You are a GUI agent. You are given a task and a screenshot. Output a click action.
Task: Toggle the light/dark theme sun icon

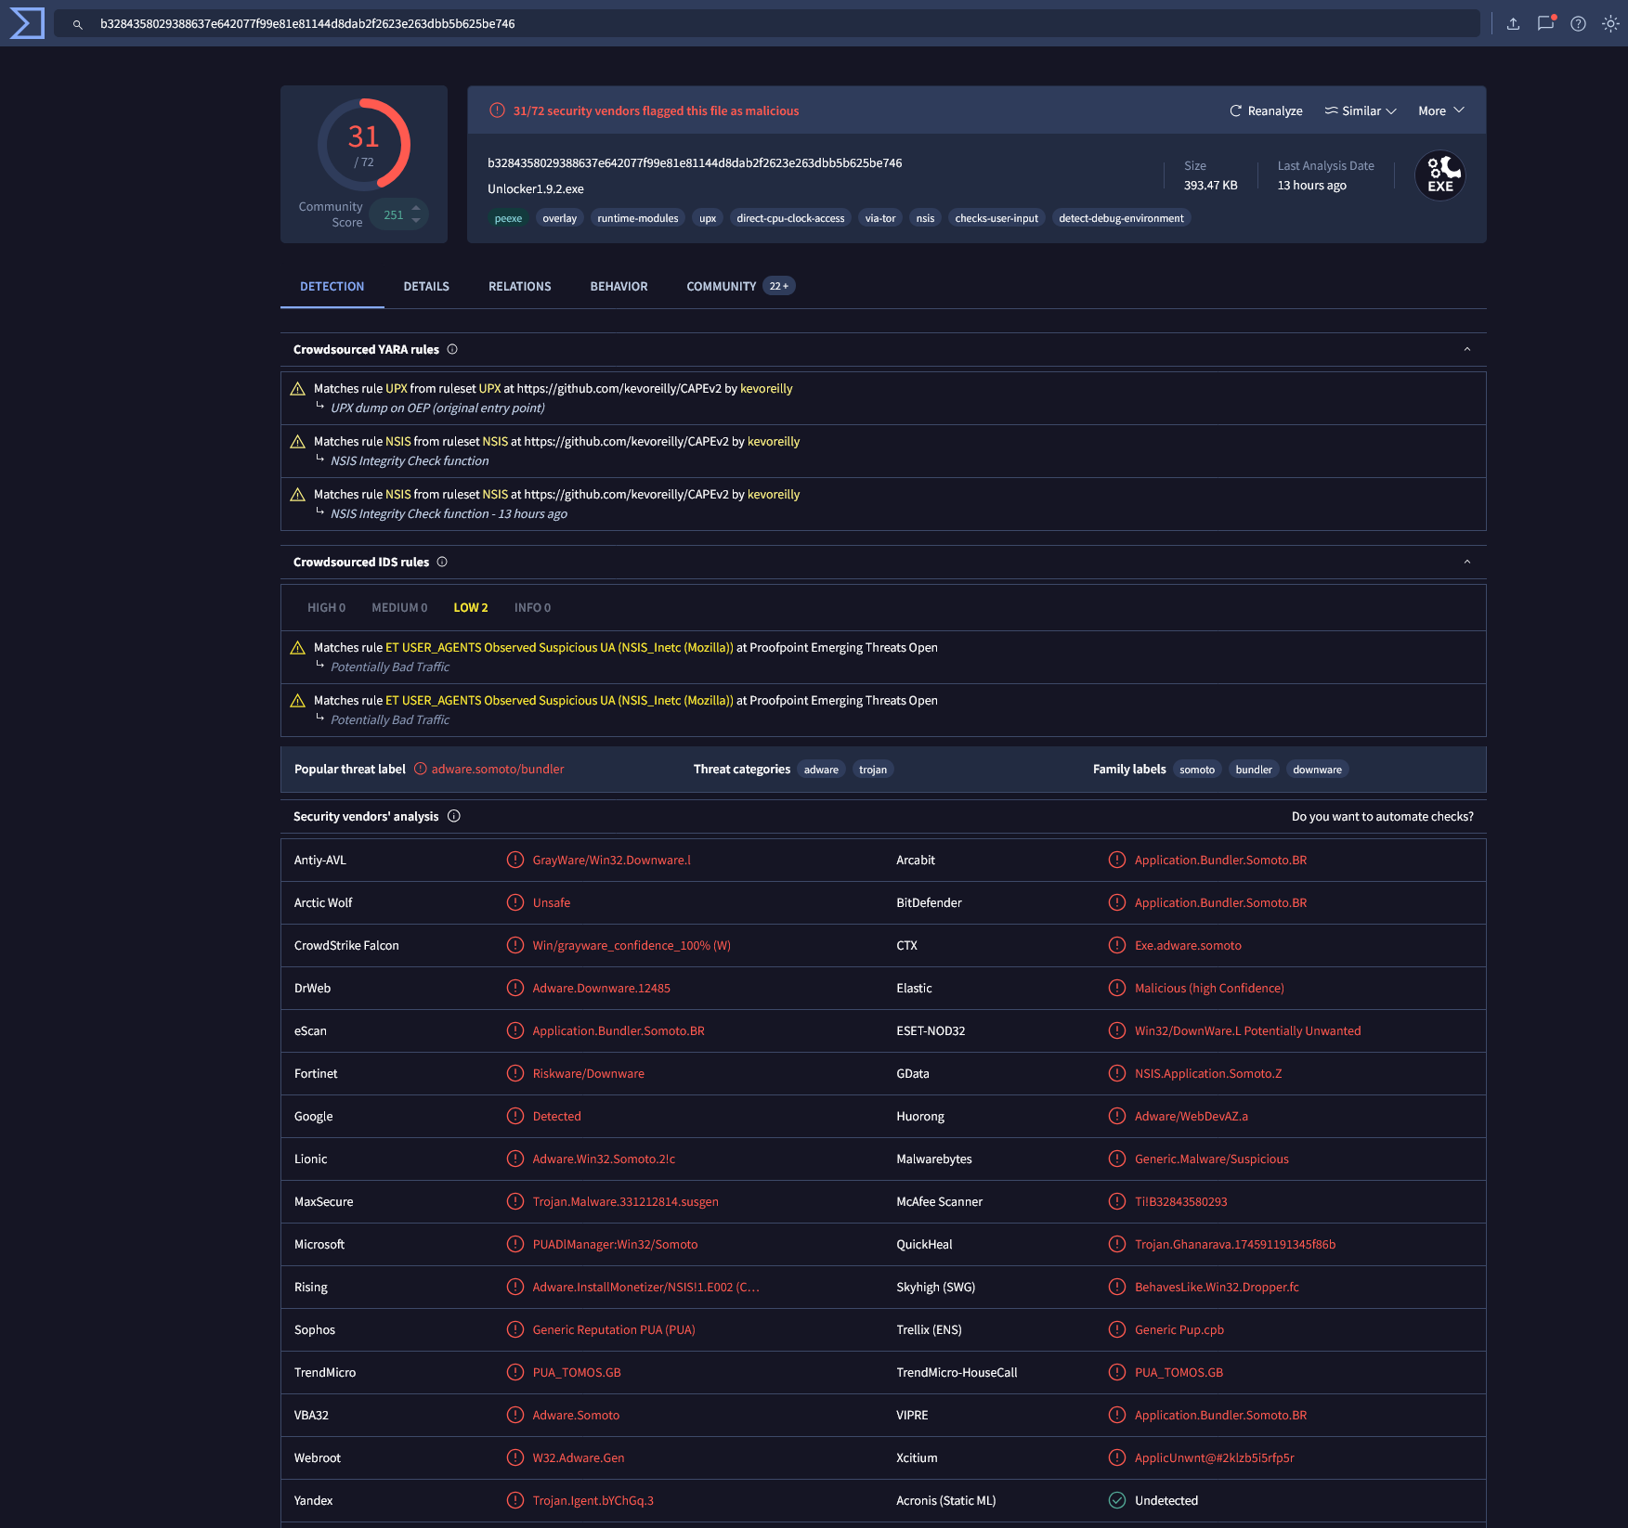pos(1610,24)
